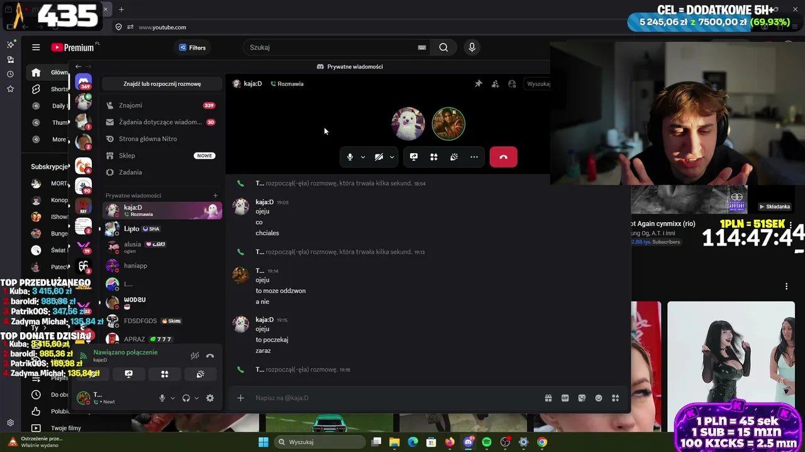Click the Discord chat search field
Viewport: 805px width, 452px height.
click(x=538, y=83)
